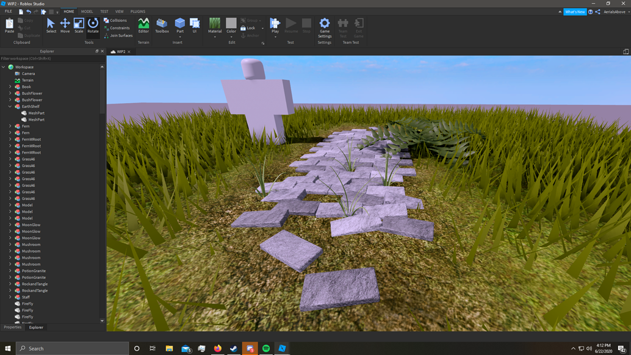Open Game Settings
631x355 pixels.
click(324, 25)
